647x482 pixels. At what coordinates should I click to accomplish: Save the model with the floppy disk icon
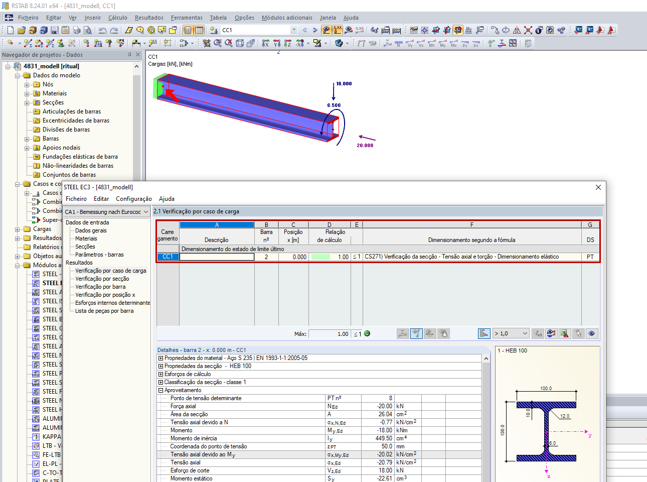[x=54, y=30]
